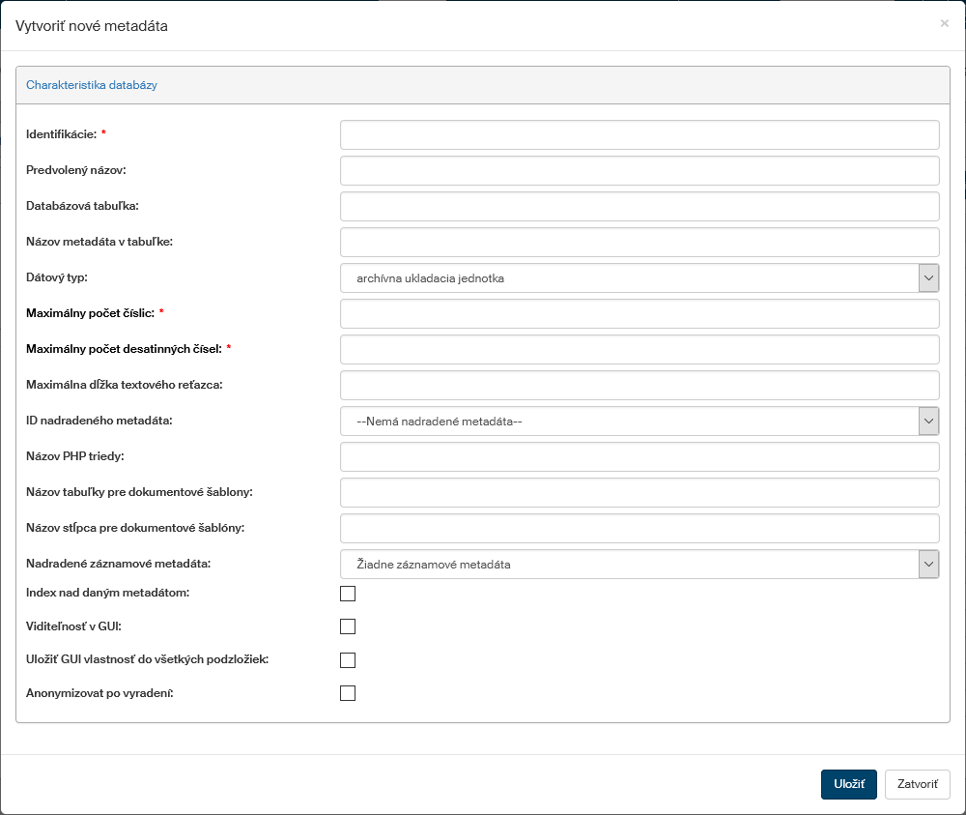Focus the Identifikácie input field
This screenshot has height=815, width=966.
pyautogui.click(x=639, y=134)
